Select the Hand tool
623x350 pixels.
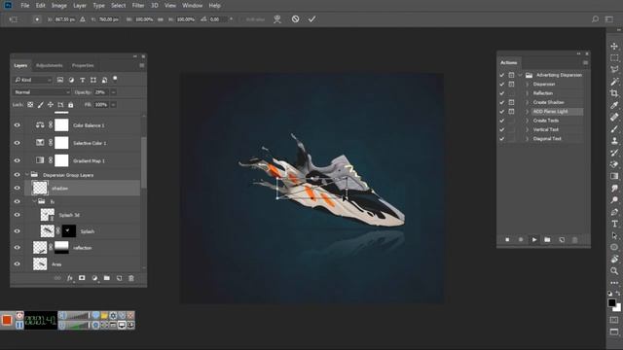614,260
